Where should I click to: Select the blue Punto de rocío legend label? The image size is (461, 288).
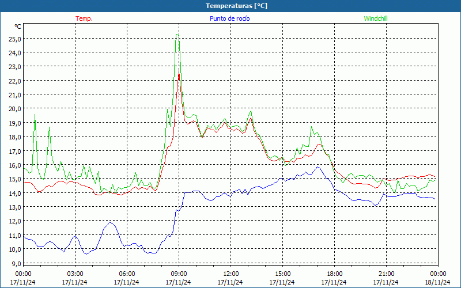click(229, 18)
